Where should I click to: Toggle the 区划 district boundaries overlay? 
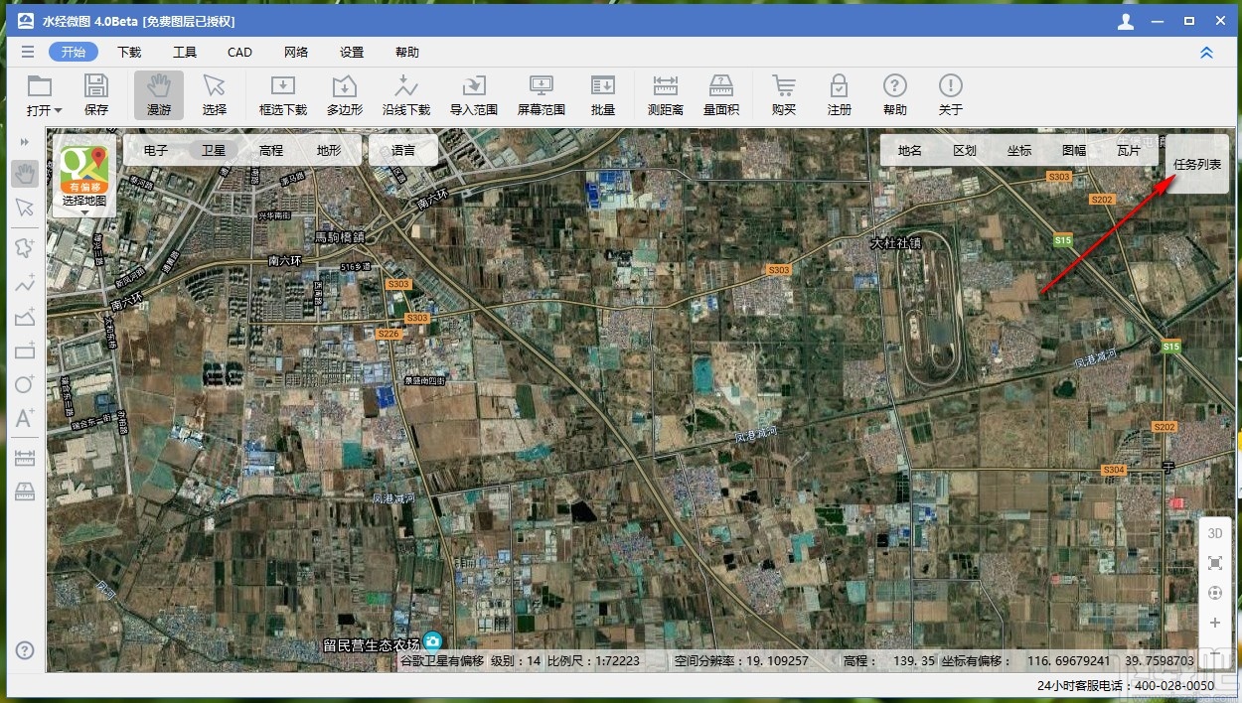pyautogui.click(x=964, y=151)
